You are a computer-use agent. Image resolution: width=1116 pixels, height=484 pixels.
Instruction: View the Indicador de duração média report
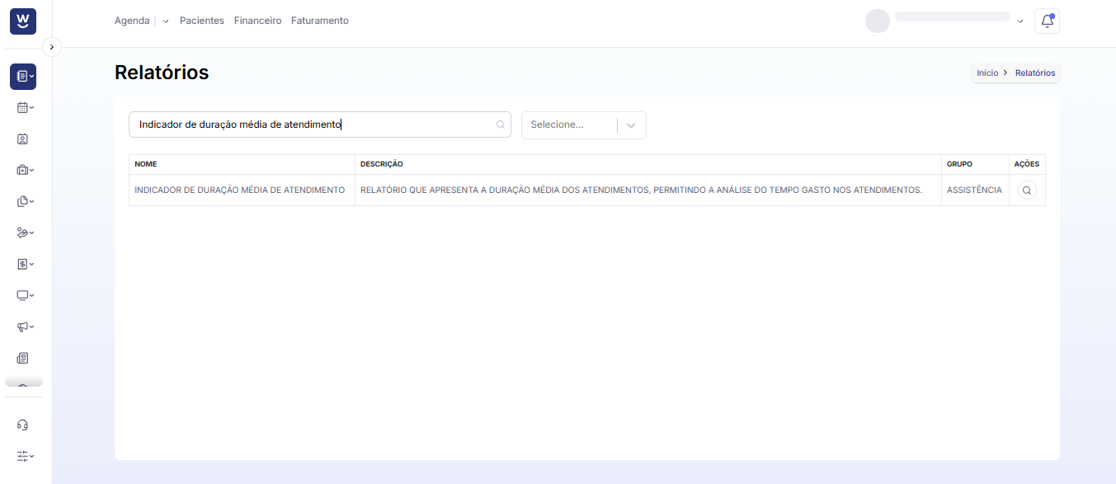(1027, 190)
